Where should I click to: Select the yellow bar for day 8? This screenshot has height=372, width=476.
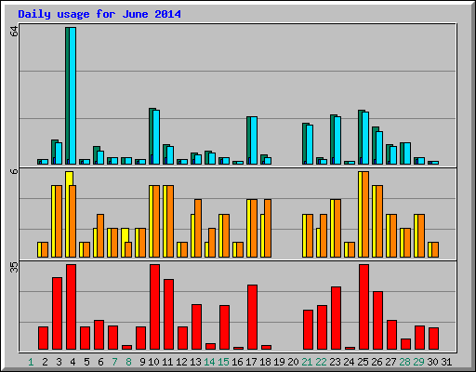coord(125,243)
